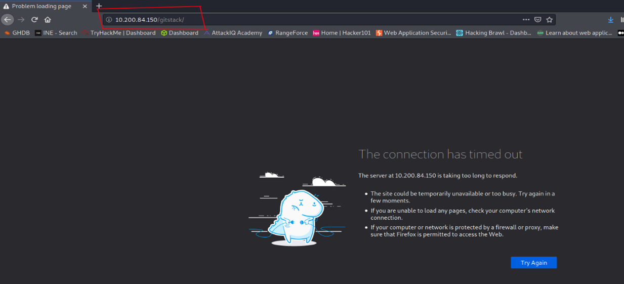624x284 pixels.
Task: Open a new tab
Action: point(99,6)
